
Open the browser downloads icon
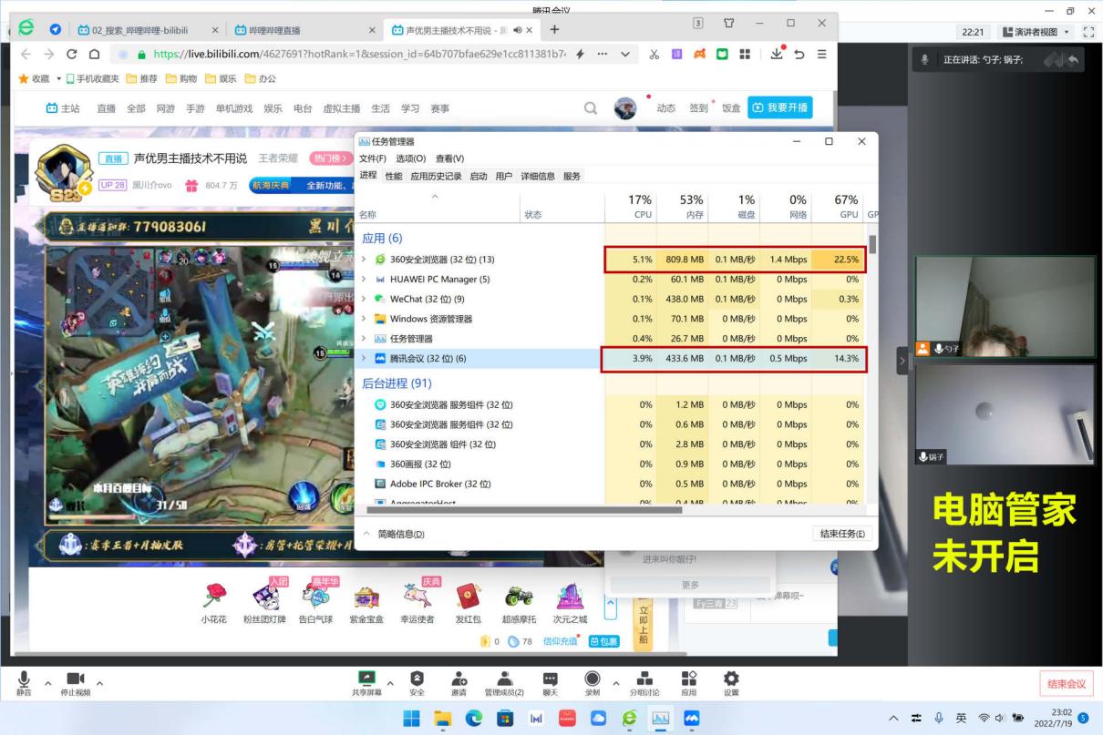776,55
